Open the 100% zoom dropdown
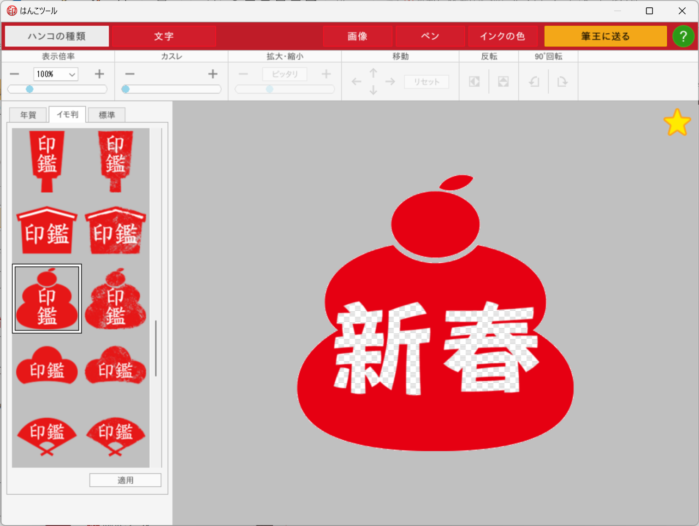 pyautogui.click(x=72, y=74)
